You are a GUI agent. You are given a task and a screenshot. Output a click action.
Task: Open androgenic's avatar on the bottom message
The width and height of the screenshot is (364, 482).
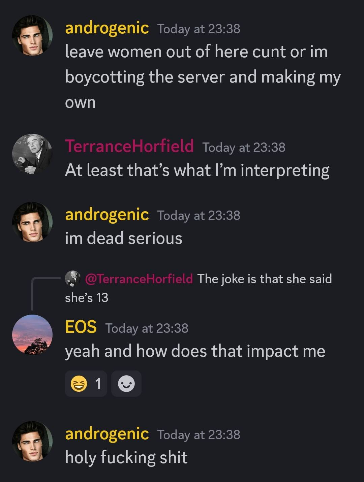click(32, 441)
